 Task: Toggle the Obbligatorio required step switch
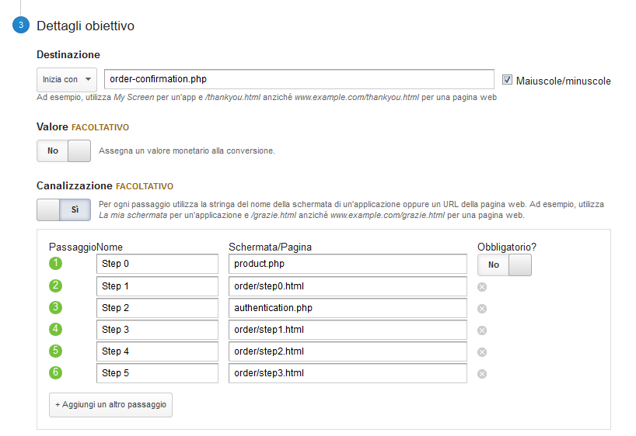505,265
